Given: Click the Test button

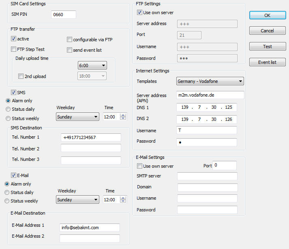Looking at the screenshot, I should [x=268, y=46].
